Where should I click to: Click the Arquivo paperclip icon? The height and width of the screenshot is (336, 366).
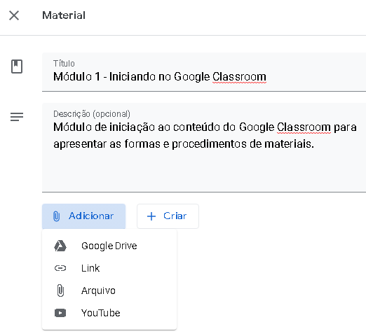[x=60, y=290]
